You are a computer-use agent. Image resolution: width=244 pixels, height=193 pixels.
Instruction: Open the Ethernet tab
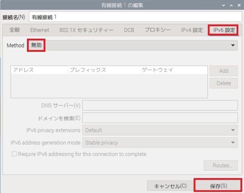(x=39, y=30)
